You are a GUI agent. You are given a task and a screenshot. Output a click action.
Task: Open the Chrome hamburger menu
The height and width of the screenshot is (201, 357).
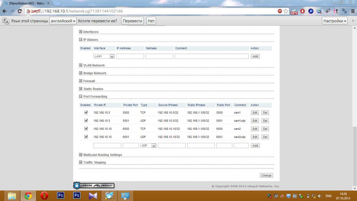[x=353, y=11]
